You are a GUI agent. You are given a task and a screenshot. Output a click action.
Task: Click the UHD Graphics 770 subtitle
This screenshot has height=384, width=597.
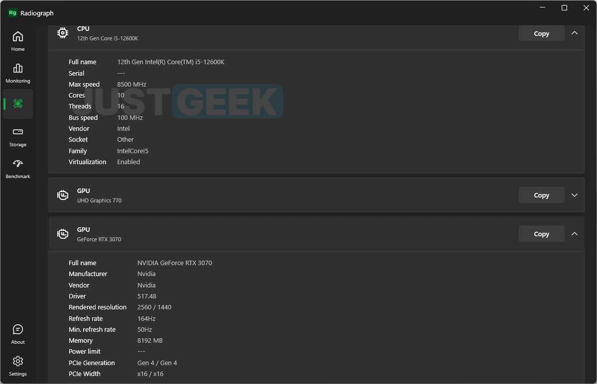click(99, 201)
